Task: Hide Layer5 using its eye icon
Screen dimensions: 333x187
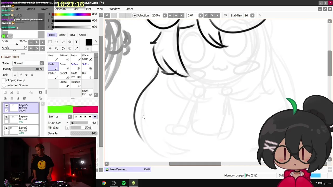Action: [x=7, y=105]
